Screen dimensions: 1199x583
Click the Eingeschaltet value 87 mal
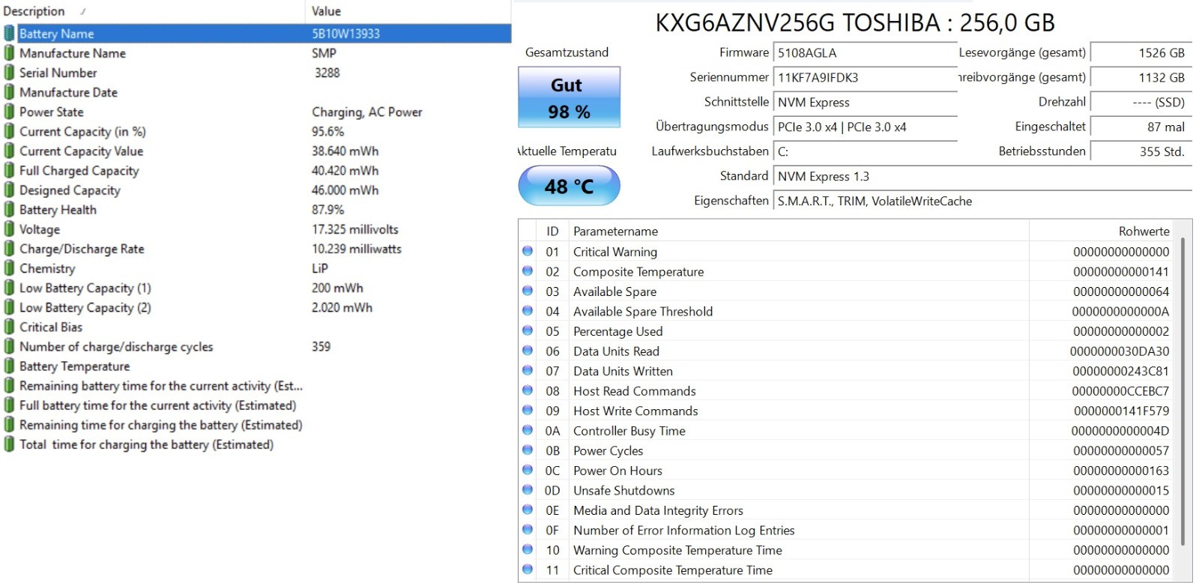[1141, 127]
